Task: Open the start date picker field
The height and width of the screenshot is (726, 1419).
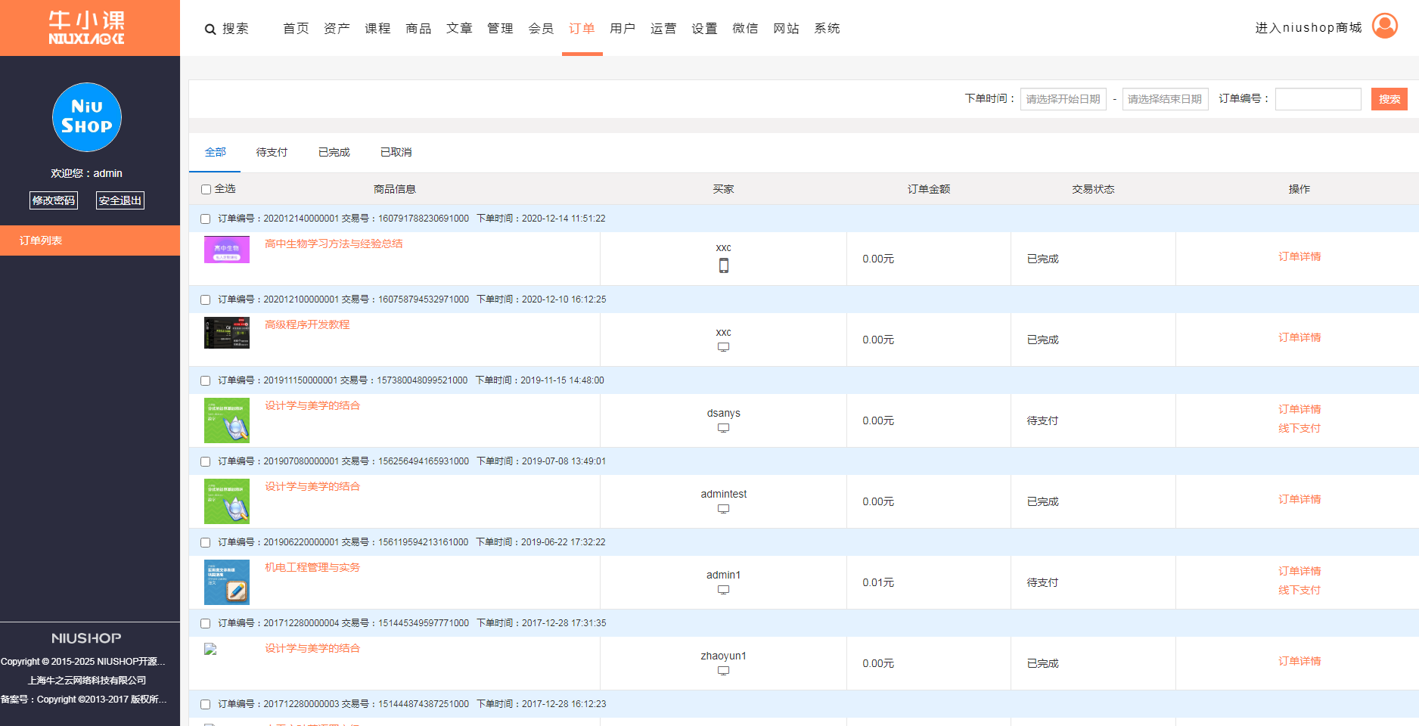Action: [1063, 99]
